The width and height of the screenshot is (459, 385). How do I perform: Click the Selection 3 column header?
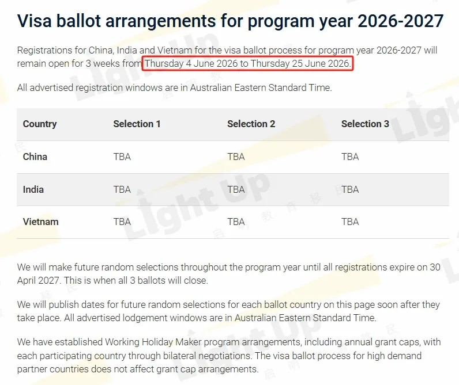(365, 124)
